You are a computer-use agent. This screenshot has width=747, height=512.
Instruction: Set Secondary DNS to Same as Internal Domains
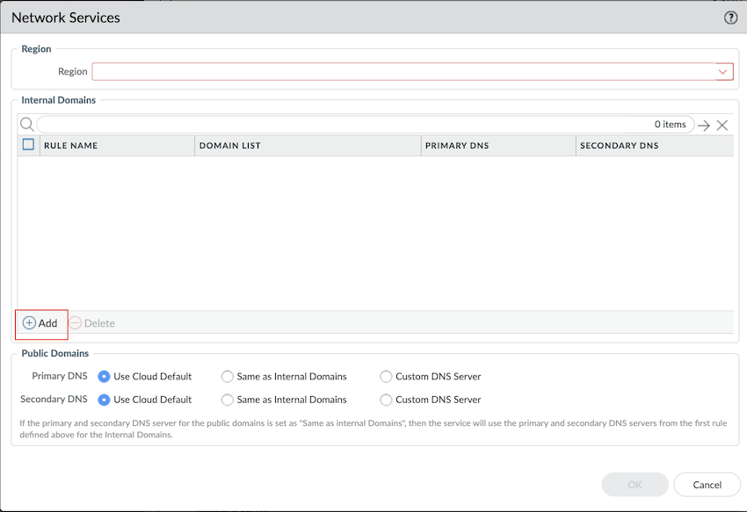pyautogui.click(x=228, y=400)
